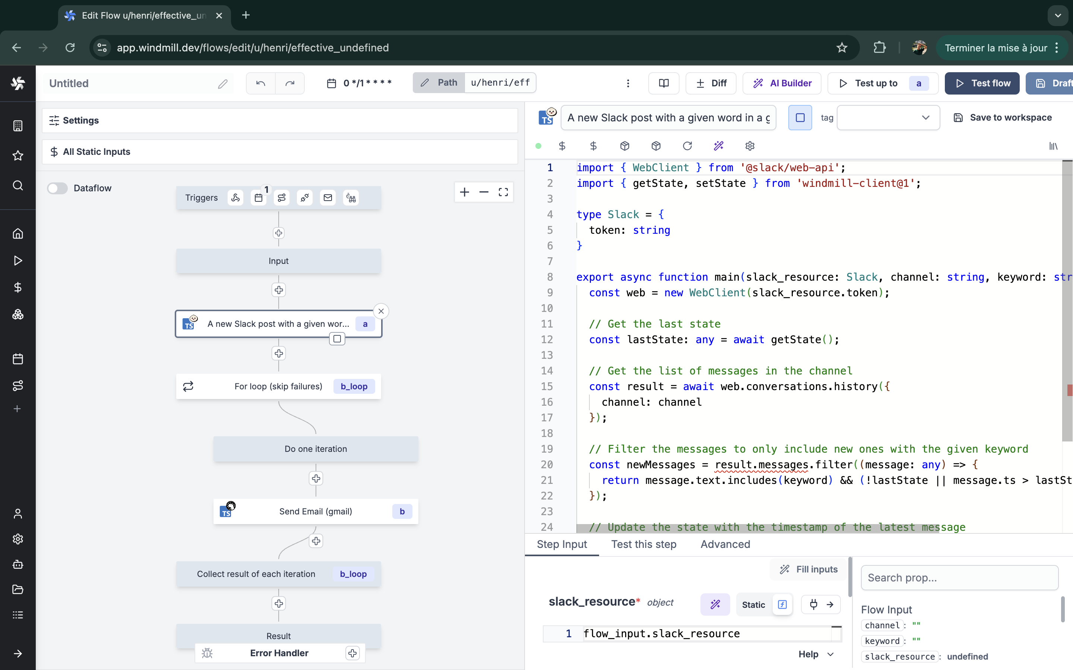Open Search from the left sidebar
Viewport: 1073px width, 670px height.
[x=18, y=186]
